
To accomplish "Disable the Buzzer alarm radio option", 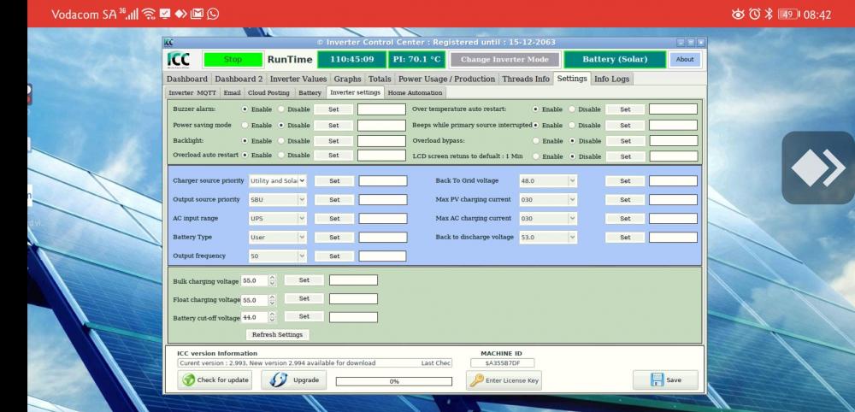I will point(281,109).
